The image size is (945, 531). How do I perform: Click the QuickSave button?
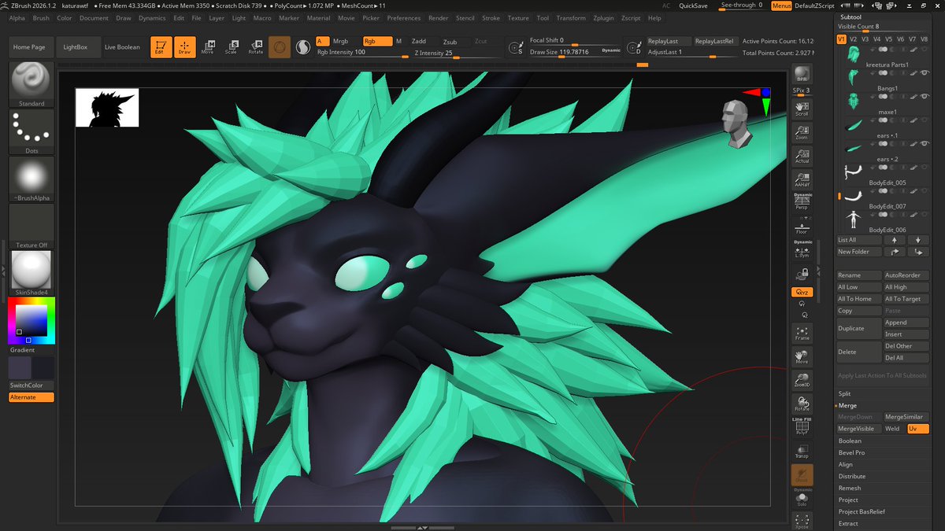pos(693,6)
